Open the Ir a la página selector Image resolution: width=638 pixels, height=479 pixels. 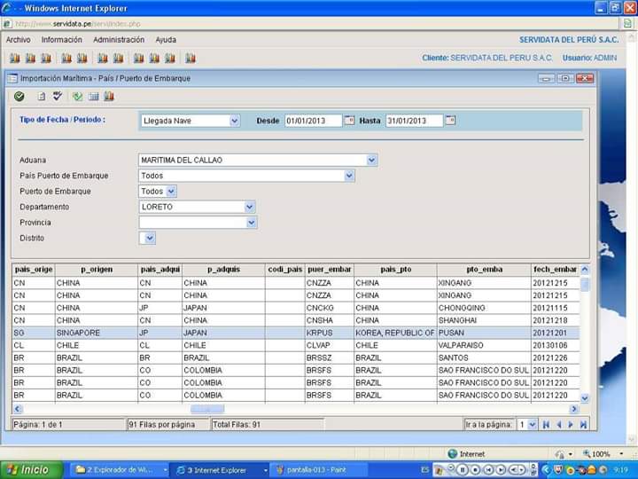pos(532,425)
